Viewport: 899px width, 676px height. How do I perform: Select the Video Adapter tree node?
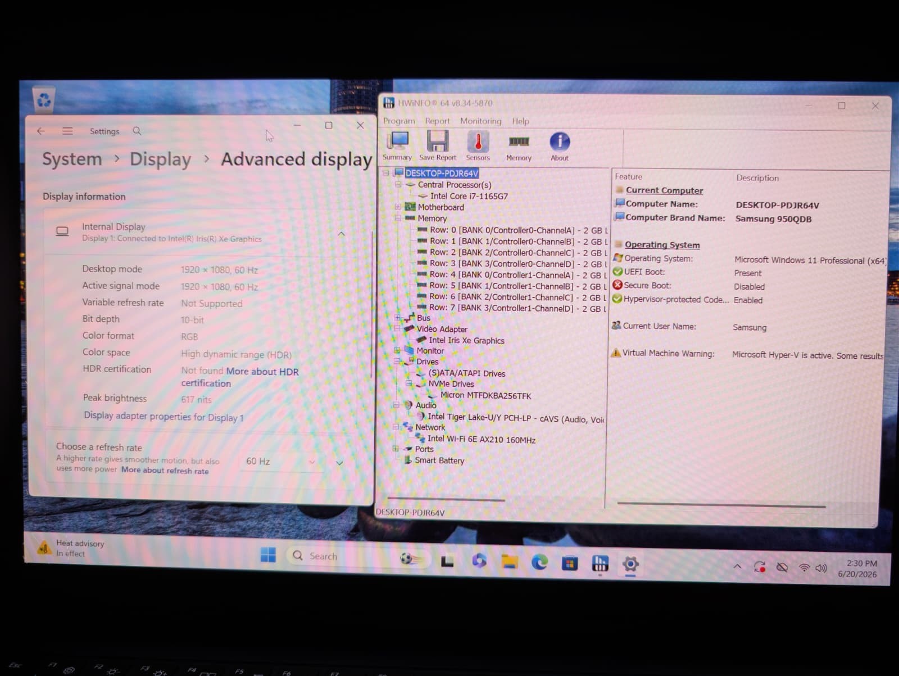(x=442, y=329)
